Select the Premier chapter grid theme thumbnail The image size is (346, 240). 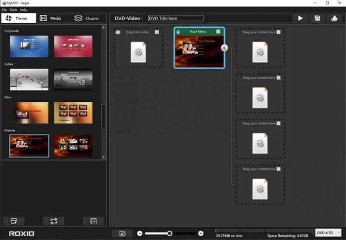tap(73, 146)
